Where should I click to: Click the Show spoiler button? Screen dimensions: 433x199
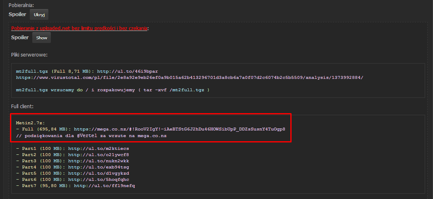click(41, 38)
